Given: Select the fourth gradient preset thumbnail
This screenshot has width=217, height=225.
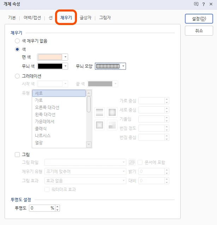Looking at the screenshot, I should (x=112, y=125).
